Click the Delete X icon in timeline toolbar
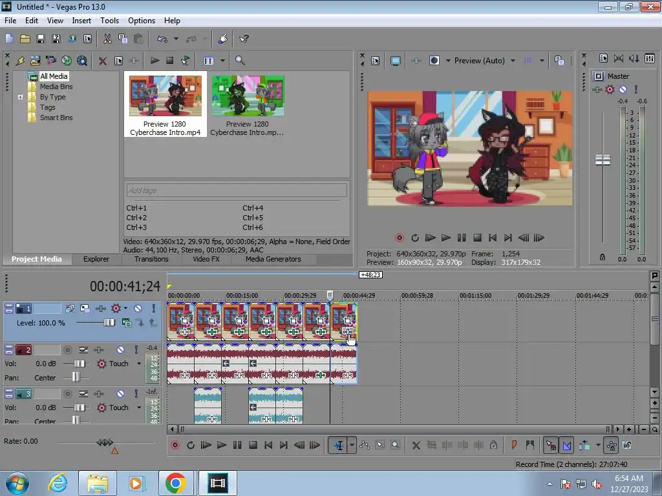This screenshot has width=662, height=496. (x=416, y=445)
